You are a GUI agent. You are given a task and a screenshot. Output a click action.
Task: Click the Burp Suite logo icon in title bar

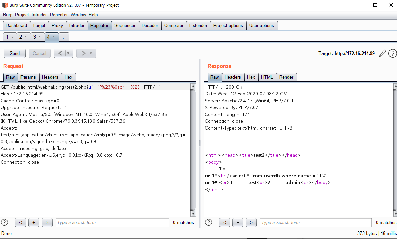(5, 5)
